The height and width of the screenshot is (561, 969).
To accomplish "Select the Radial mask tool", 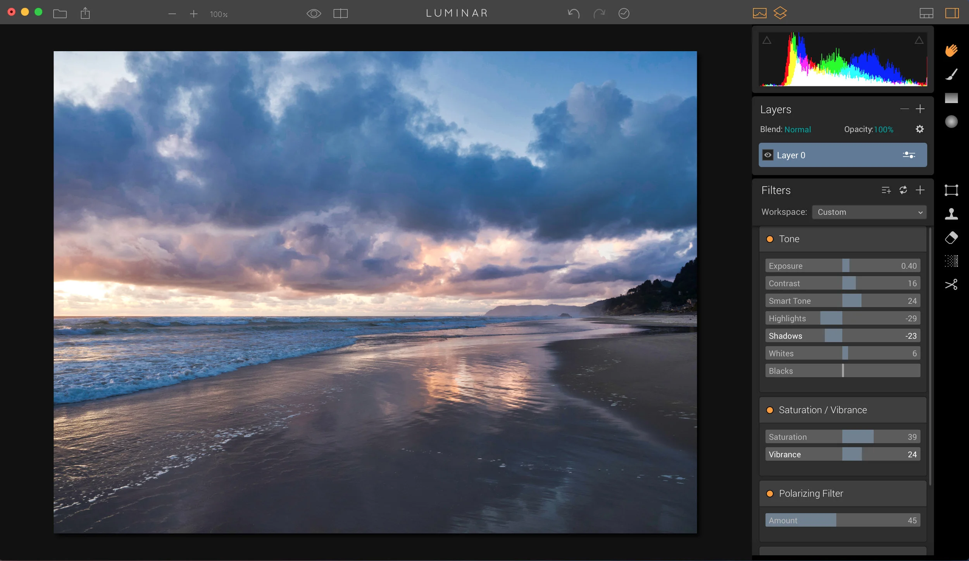I will click(x=951, y=122).
